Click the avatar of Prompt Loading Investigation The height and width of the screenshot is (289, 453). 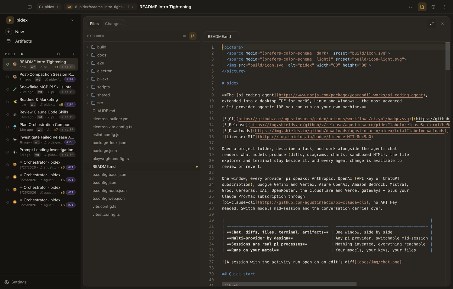pos(15,152)
